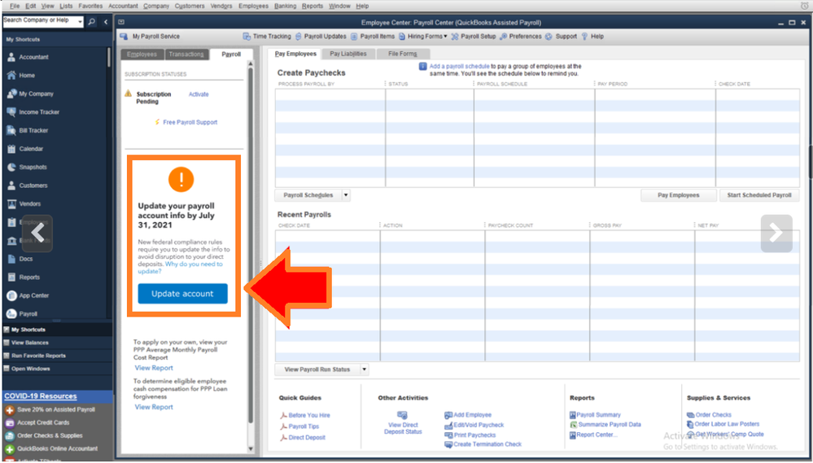Click the Activate subscription link
Viewport: 813px width, 463px height.
tap(199, 94)
